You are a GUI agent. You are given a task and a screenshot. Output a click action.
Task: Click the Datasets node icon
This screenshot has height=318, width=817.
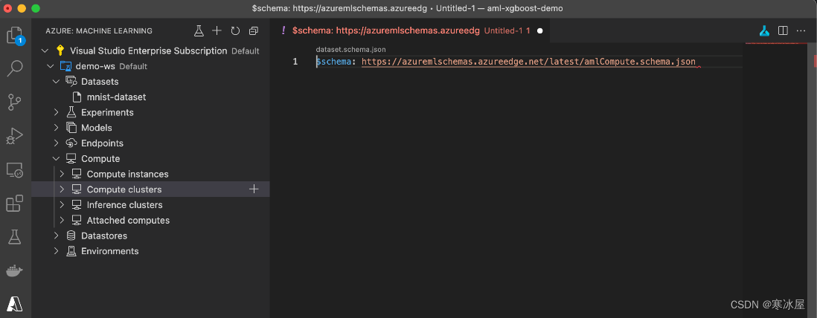(71, 81)
